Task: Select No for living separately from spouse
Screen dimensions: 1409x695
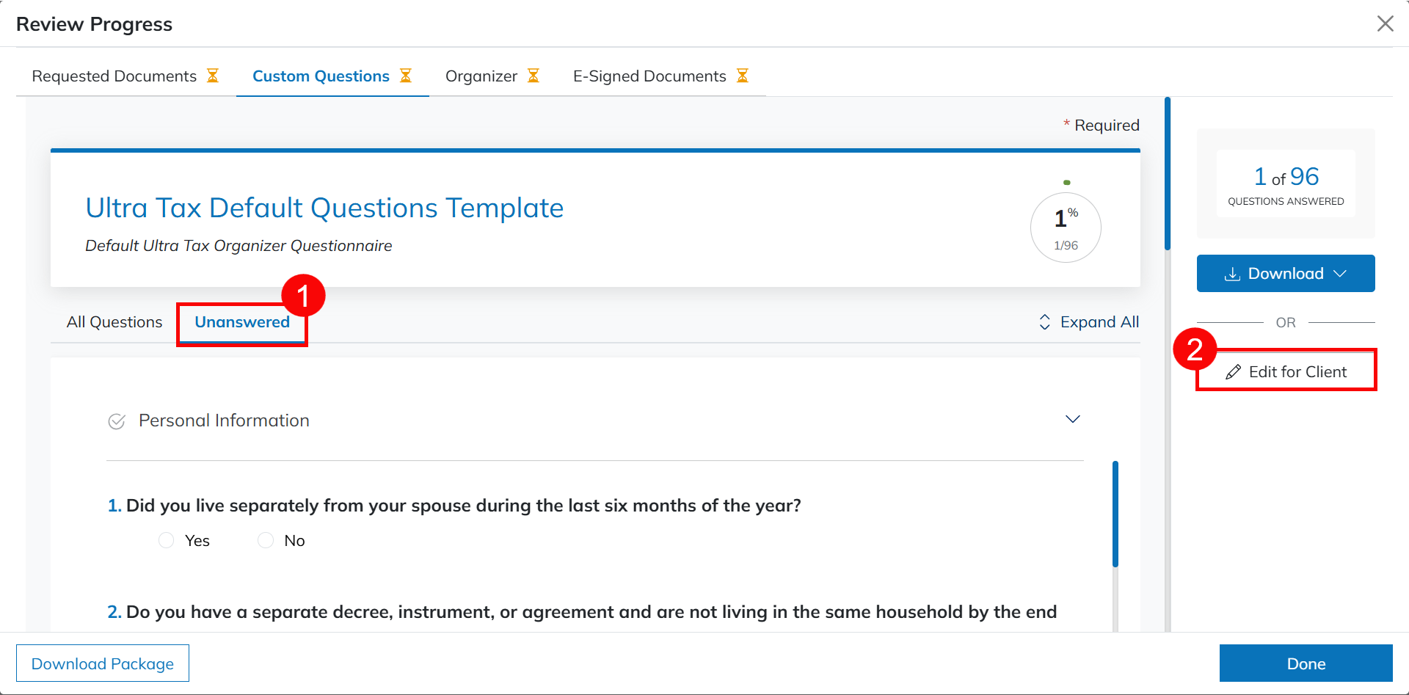Action: [x=266, y=540]
